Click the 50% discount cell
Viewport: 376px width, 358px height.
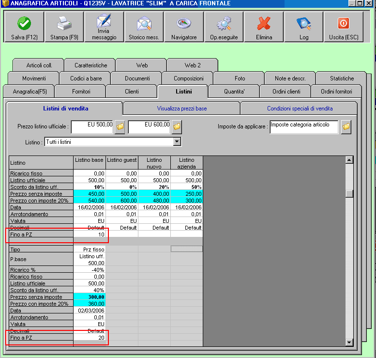(x=187, y=187)
